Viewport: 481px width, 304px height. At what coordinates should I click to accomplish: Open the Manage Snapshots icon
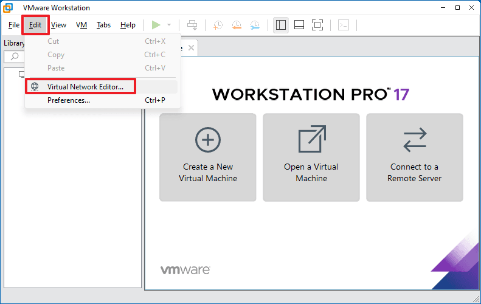(255, 25)
